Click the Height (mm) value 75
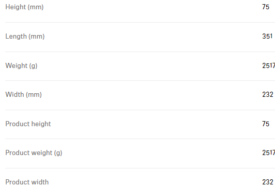275x187 pixels. click(266, 7)
